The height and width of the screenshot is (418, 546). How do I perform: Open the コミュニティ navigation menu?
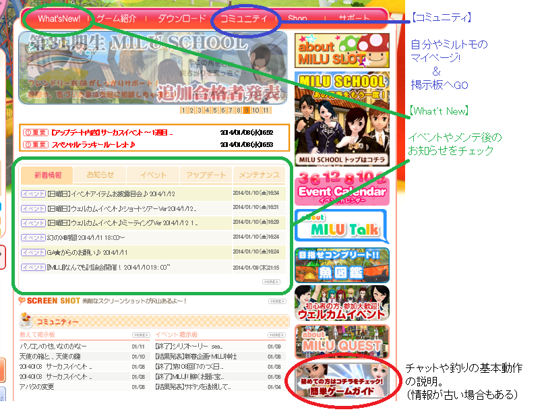coord(244,19)
